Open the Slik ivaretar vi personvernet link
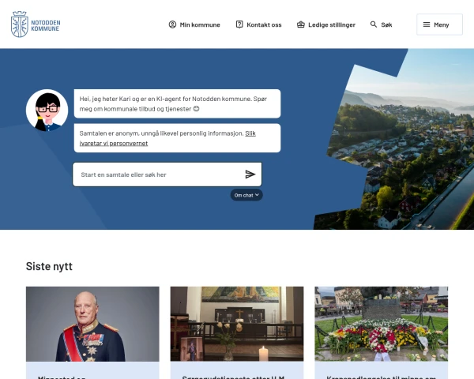 click(x=167, y=138)
